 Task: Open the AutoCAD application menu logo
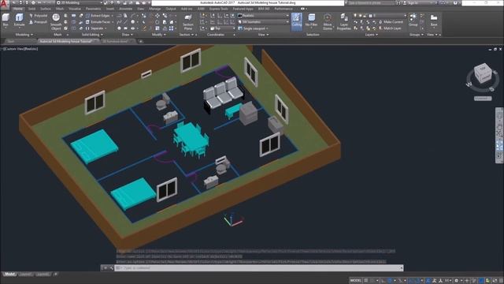pos(4,4)
